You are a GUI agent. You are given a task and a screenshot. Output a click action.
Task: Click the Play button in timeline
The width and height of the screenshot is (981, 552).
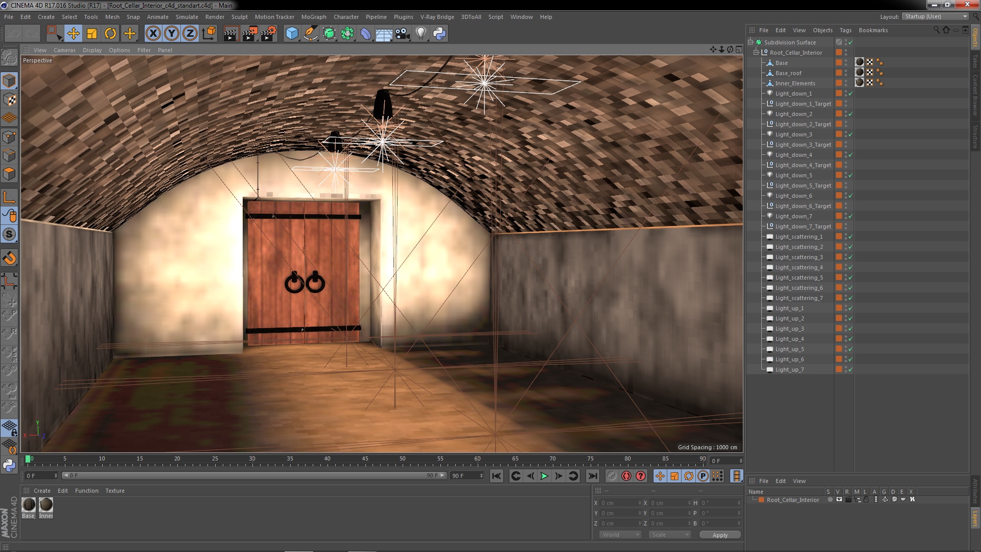(544, 476)
